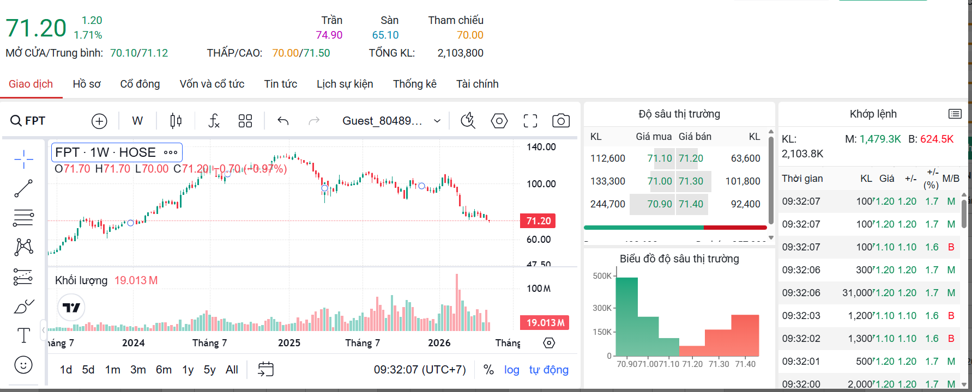Click the buy/sell ratio bar in market depth
The image size is (972, 392).
click(x=675, y=228)
